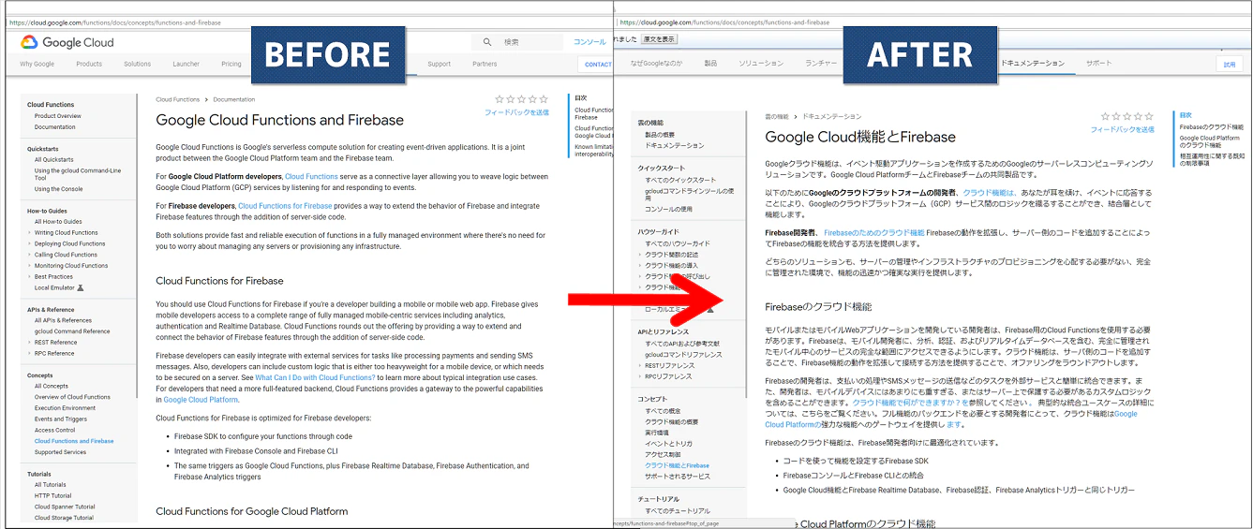
Task: Open the Solutions menu
Action: [x=137, y=65]
